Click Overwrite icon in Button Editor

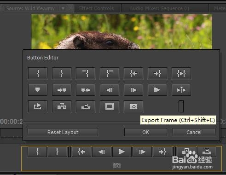click(x=86, y=106)
